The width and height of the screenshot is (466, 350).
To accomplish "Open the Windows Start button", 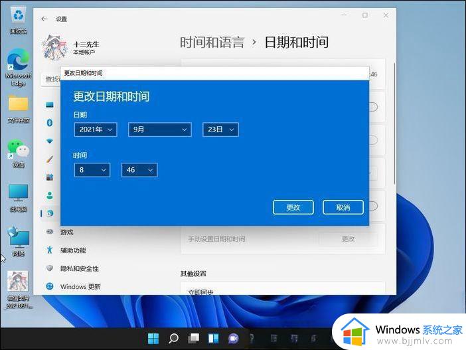I will click(153, 339).
